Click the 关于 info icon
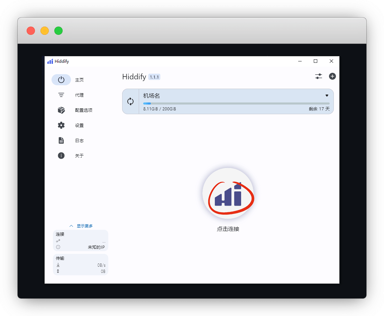 pyautogui.click(x=61, y=156)
